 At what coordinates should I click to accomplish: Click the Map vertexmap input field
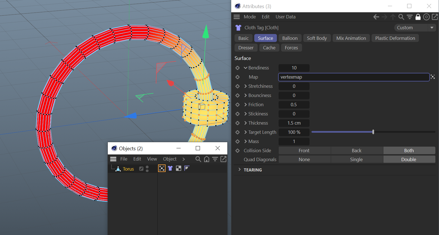coord(354,77)
